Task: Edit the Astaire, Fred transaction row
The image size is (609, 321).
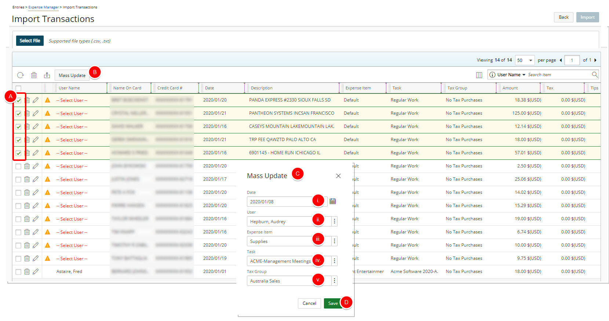Action: [36, 272]
